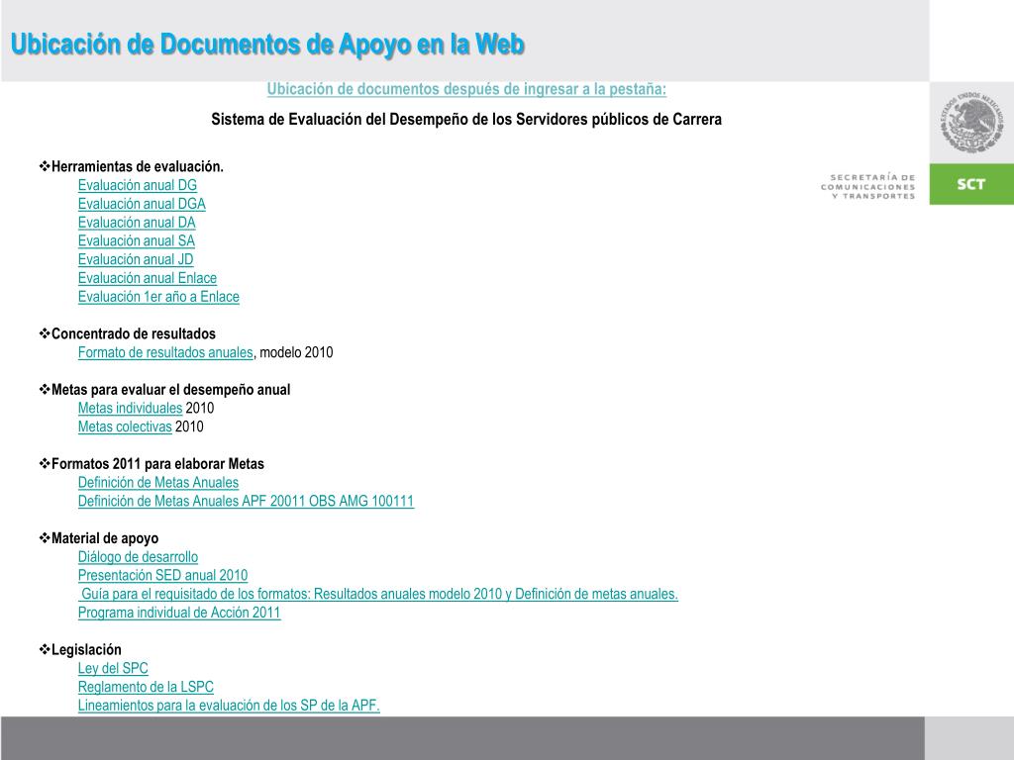Screen dimensions: 1014x760
Task: Open Programa individual de Acción 2011 link
Action: (x=179, y=613)
